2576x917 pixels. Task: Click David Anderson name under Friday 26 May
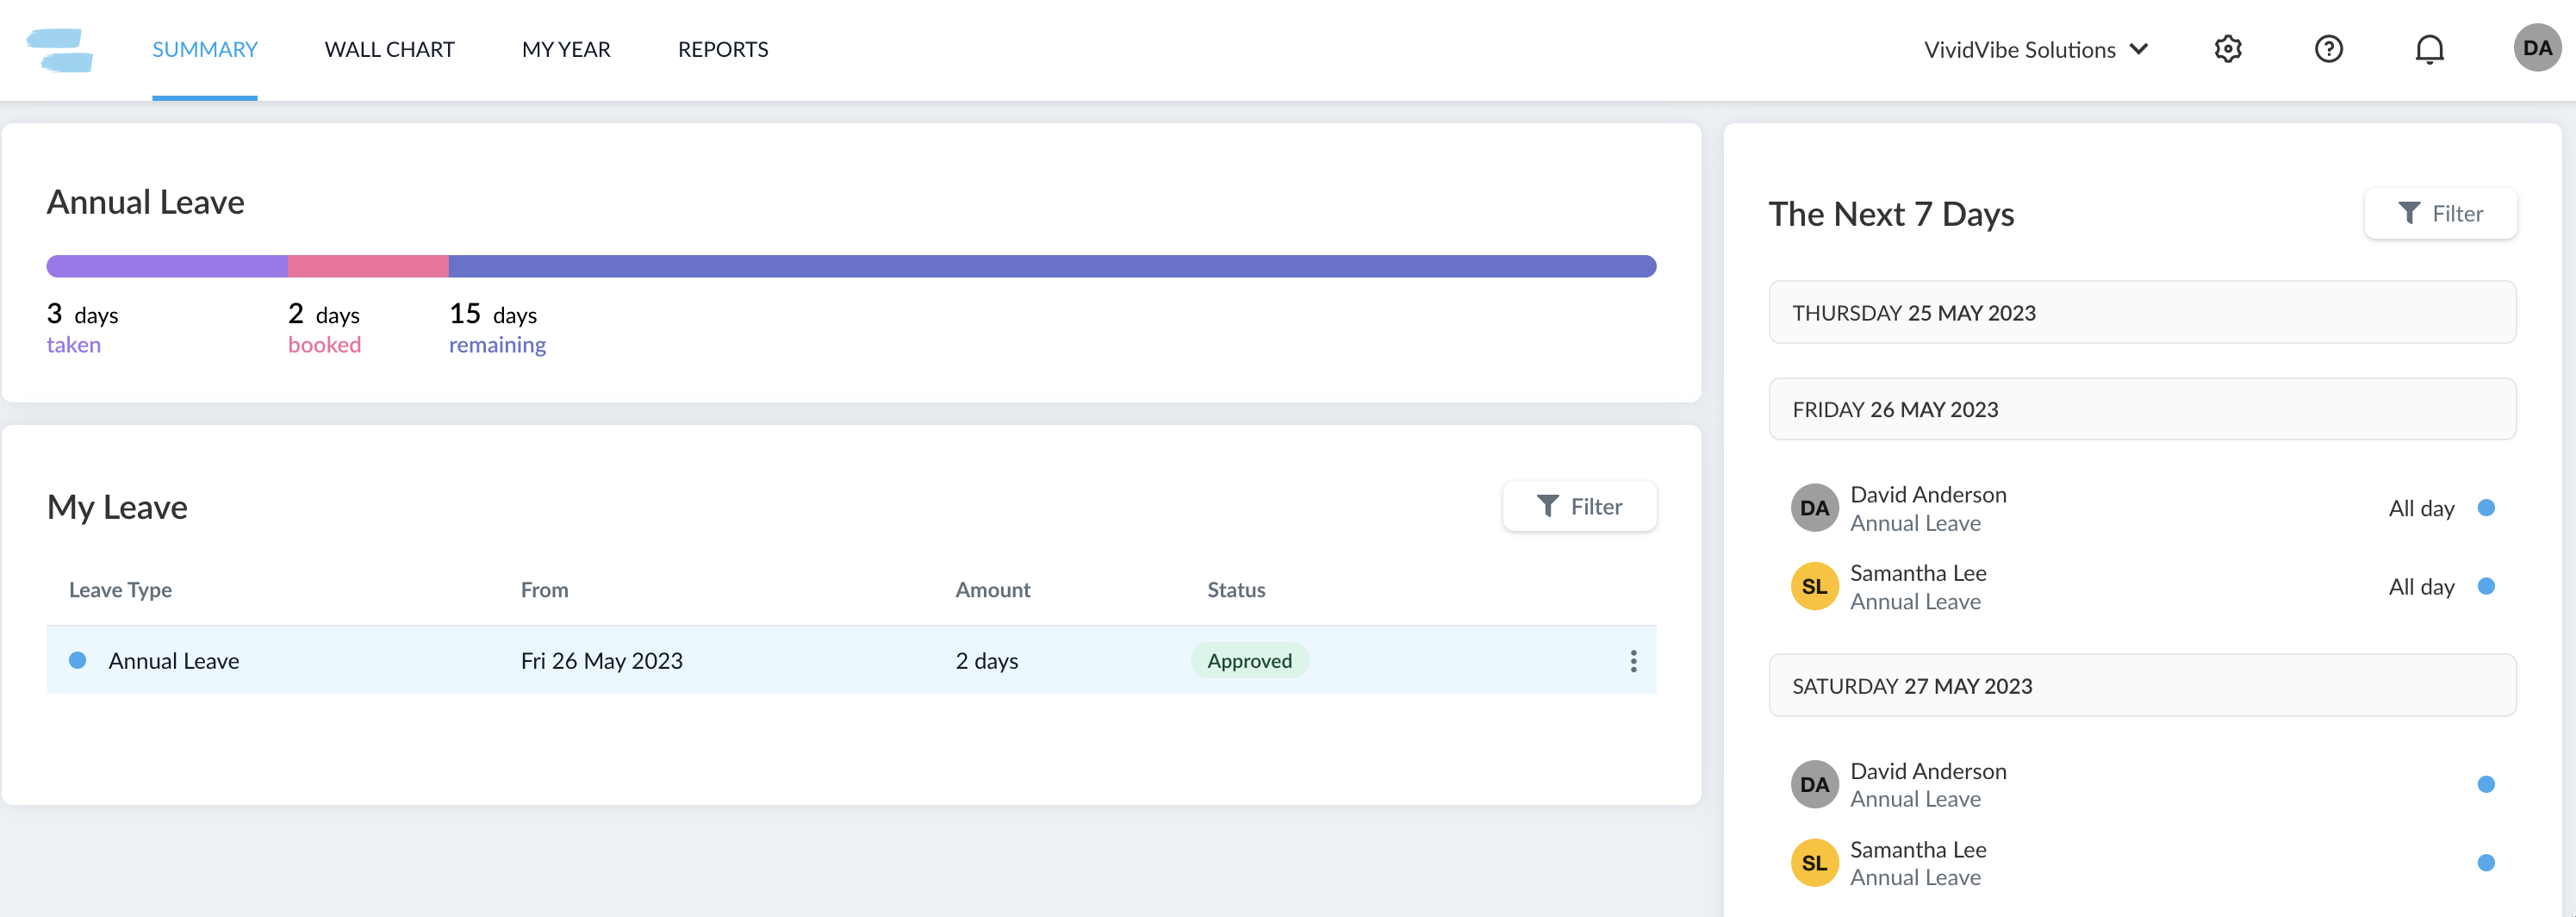point(1928,495)
